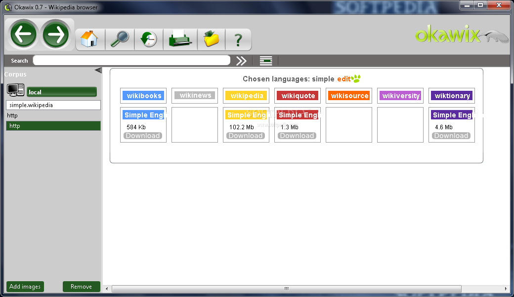
Task: Go back with the left arrow button
Action: pyautogui.click(x=23, y=34)
